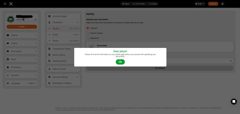This screenshot has height=114, width=240.
Task: Click the Refer a Friend icon
Action: [50, 69]
